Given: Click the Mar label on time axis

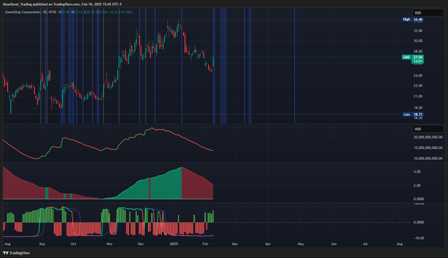Looking at the screenshot, I should pos(235,244).
